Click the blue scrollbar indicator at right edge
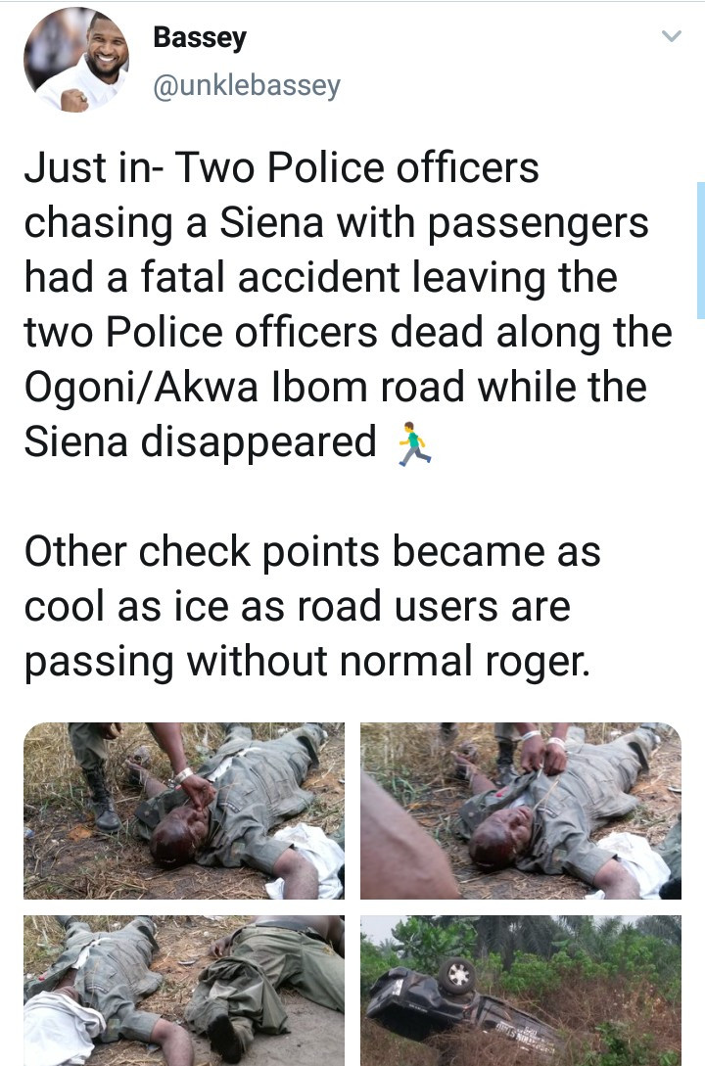The width and height of the screenshot is (705, 1066). (701, 251)
